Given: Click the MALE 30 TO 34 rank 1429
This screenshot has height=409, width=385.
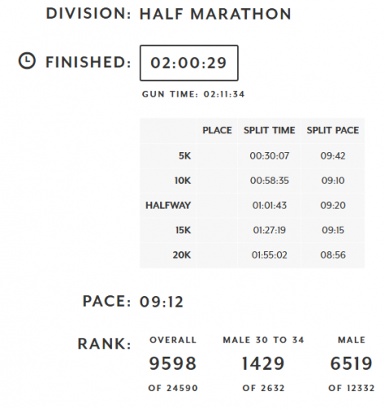Looking at the screenshot, I should click(263, 363).
